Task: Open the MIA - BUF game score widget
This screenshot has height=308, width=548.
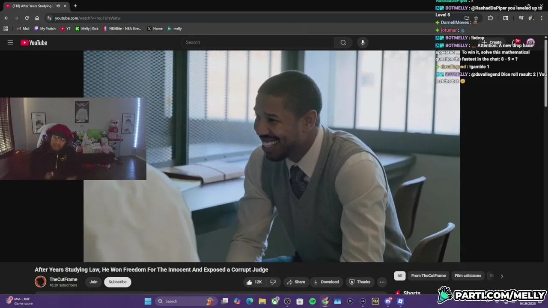Action: click(19, 301)
